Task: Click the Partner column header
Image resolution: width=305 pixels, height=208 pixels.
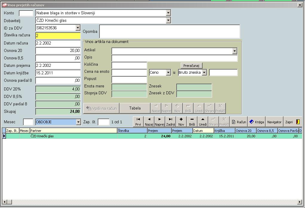Action: (x=73, y=131)
